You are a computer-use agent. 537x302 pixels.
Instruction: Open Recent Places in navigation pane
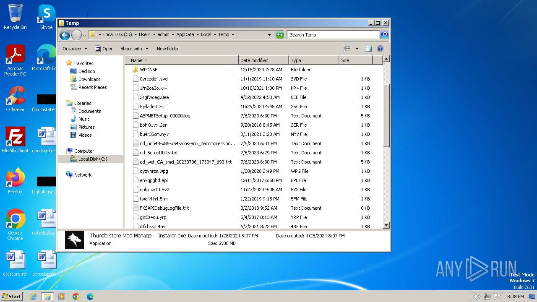pyautogui.click(x=92, y=87)
